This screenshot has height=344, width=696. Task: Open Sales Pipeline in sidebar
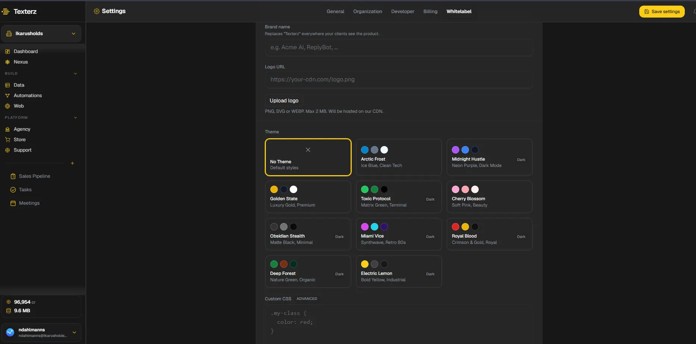(x=34, y=176)
